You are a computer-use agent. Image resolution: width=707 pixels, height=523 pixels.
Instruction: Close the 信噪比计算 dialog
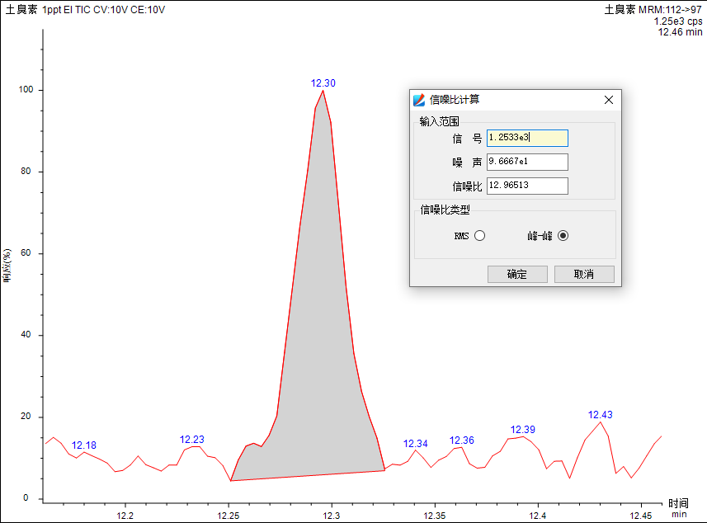[x=609, y=100]
